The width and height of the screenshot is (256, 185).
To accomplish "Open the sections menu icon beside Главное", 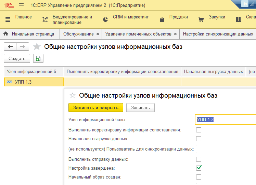I will coord(8,19).
